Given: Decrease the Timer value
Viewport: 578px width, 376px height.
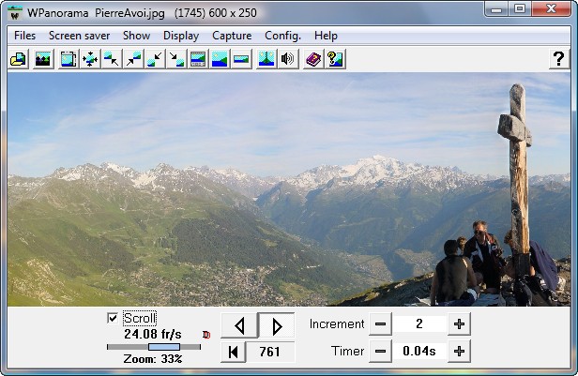Looking at the screenshot, I should point(380,352).
